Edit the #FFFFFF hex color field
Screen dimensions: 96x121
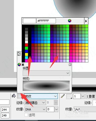(46, 21)
